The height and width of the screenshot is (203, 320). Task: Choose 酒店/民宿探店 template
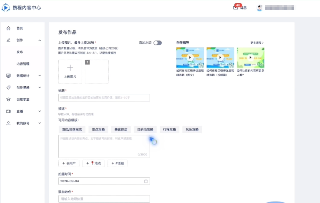pos(72,129)
